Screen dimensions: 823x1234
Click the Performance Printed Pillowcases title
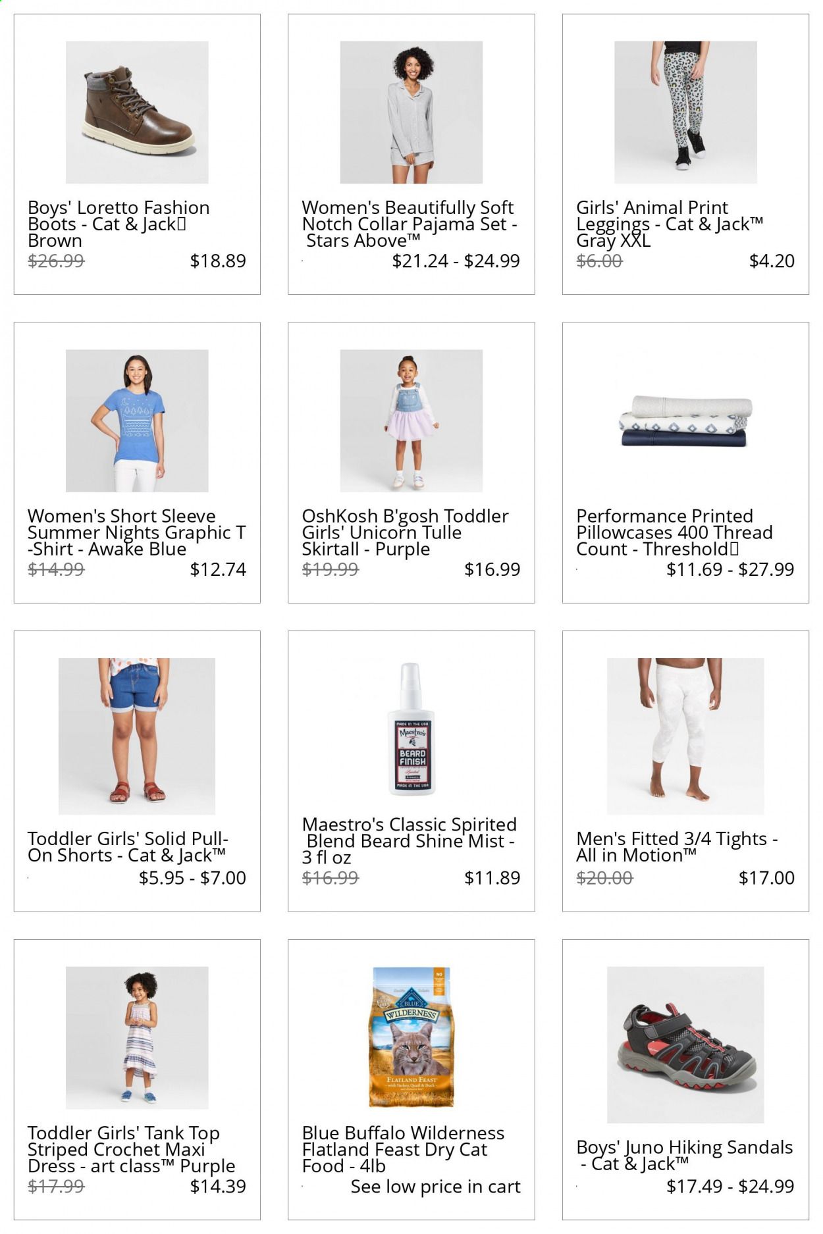point(674,532)
